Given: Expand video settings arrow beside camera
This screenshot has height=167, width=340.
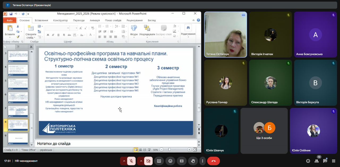Looking at the screenshot, I should point(141,161).
